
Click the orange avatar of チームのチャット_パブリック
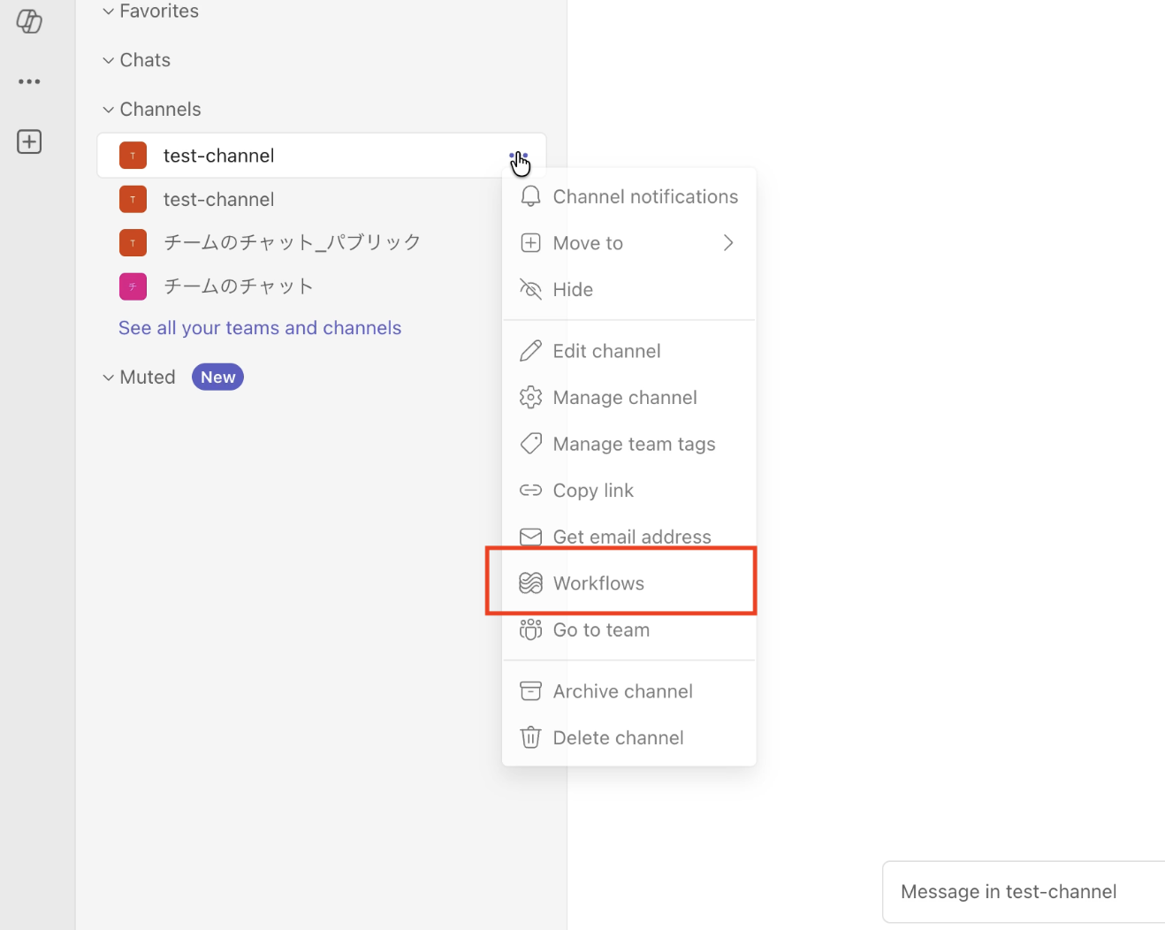(x=133, y=242)
